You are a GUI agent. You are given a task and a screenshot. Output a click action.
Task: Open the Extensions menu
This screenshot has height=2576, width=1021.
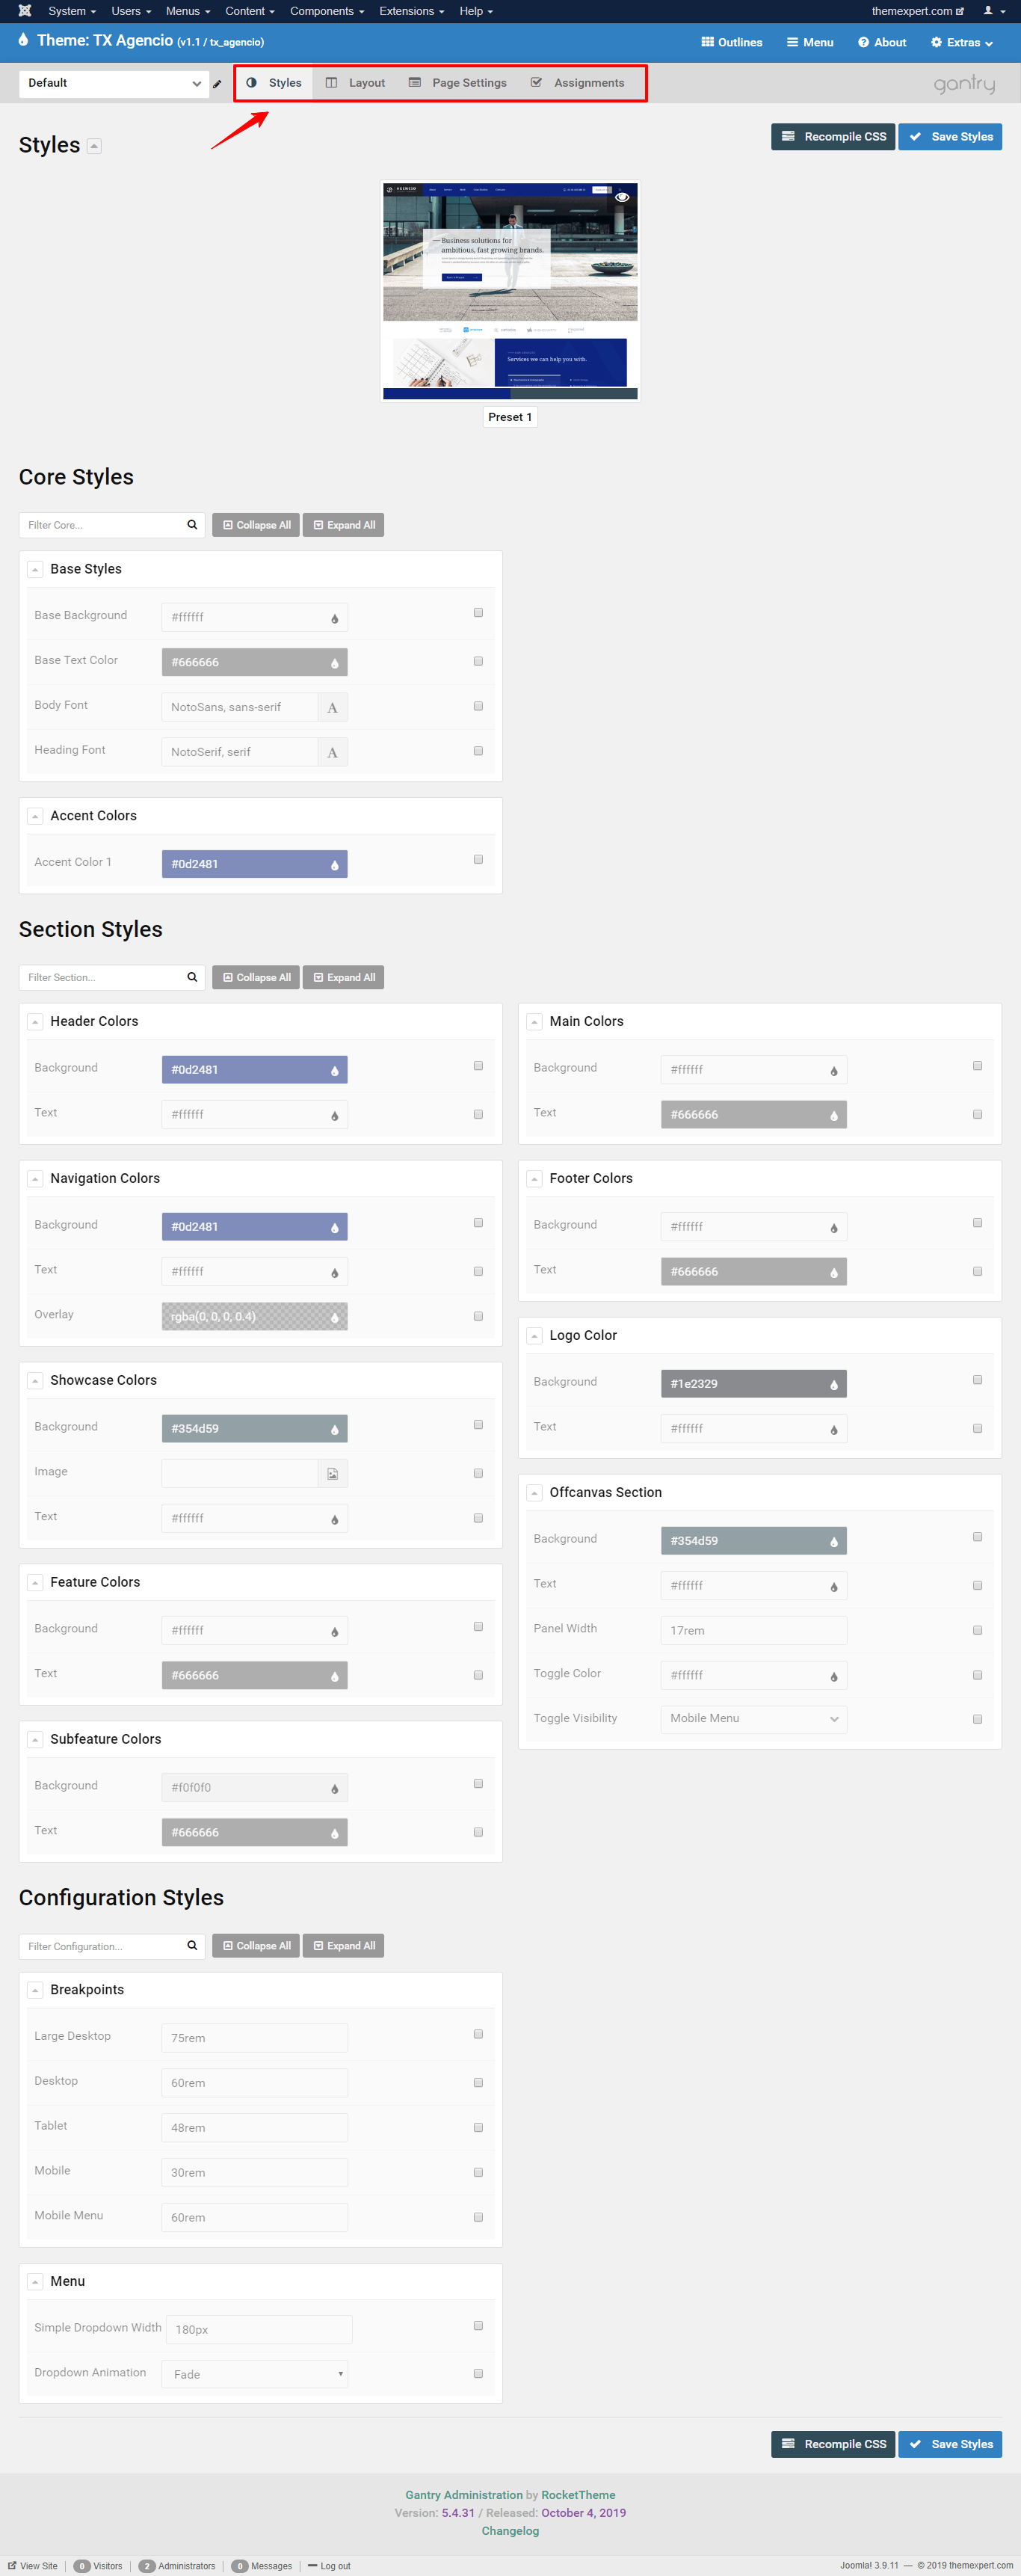point(411,11)
